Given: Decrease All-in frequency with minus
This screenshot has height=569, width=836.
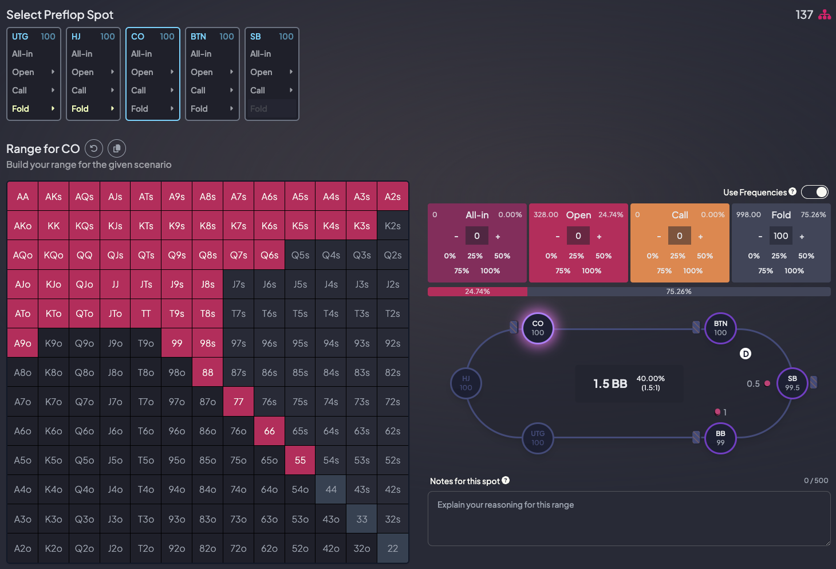Looking at the screenshot, I should (x=456, y=236).
